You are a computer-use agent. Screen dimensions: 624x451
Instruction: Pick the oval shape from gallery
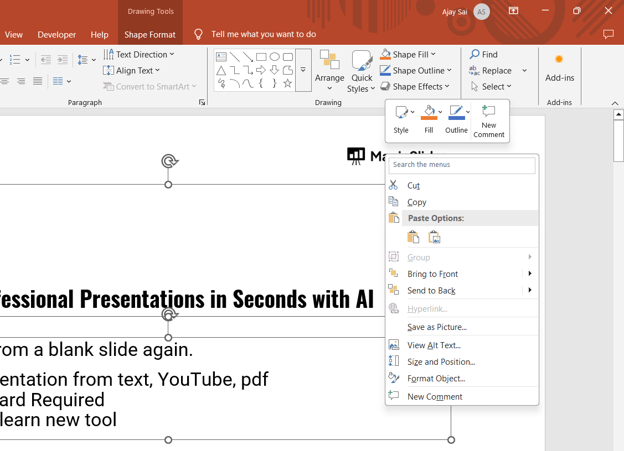pyautogui.click(x=274, y=57)
